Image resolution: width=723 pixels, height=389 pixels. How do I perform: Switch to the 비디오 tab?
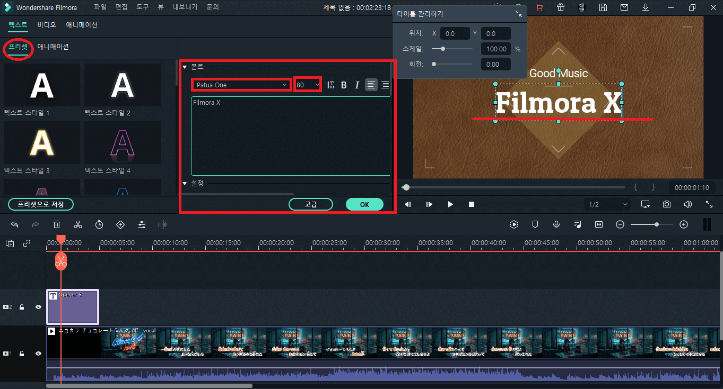click(47, 25)
